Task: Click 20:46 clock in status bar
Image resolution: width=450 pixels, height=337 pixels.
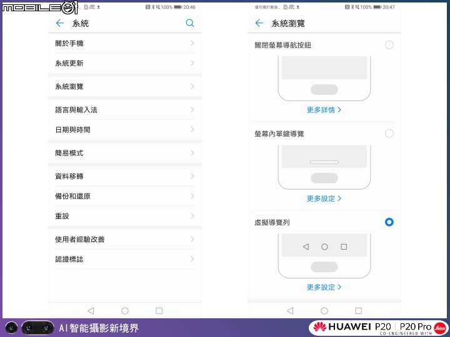Action: coord(189,7)
